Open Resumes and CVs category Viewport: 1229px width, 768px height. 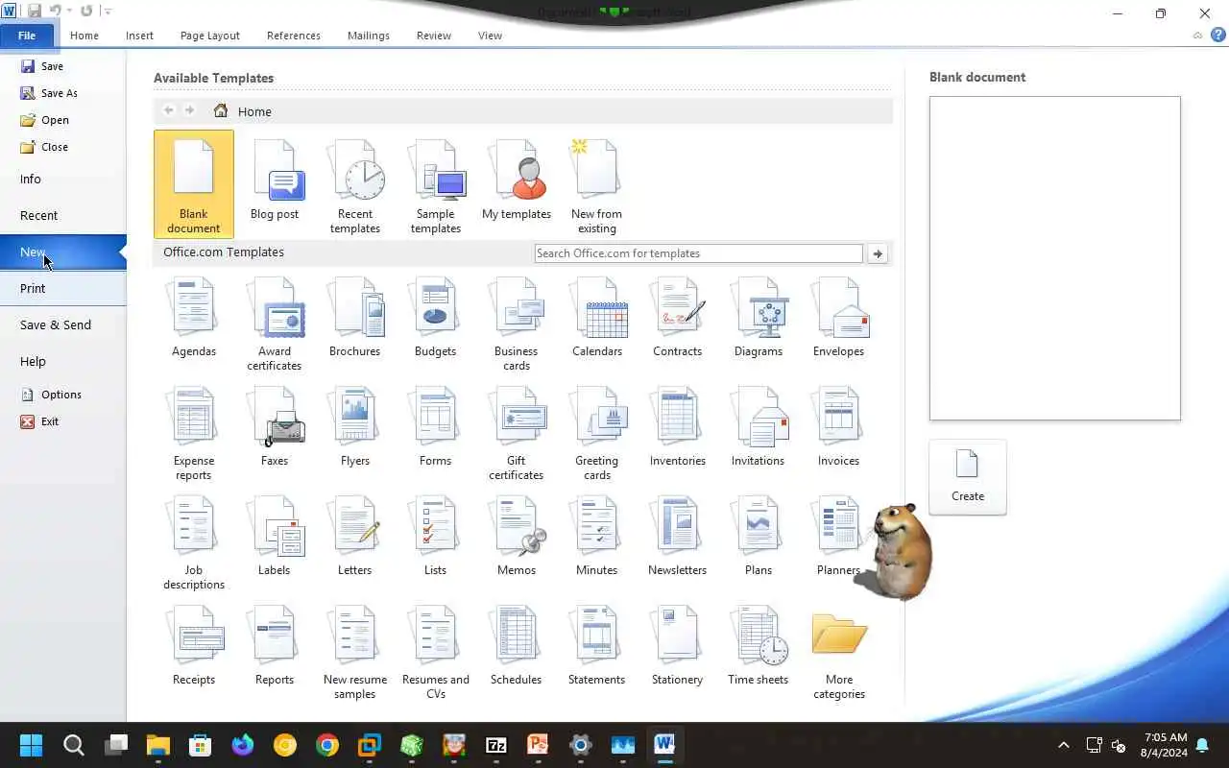tap(436, 653)
